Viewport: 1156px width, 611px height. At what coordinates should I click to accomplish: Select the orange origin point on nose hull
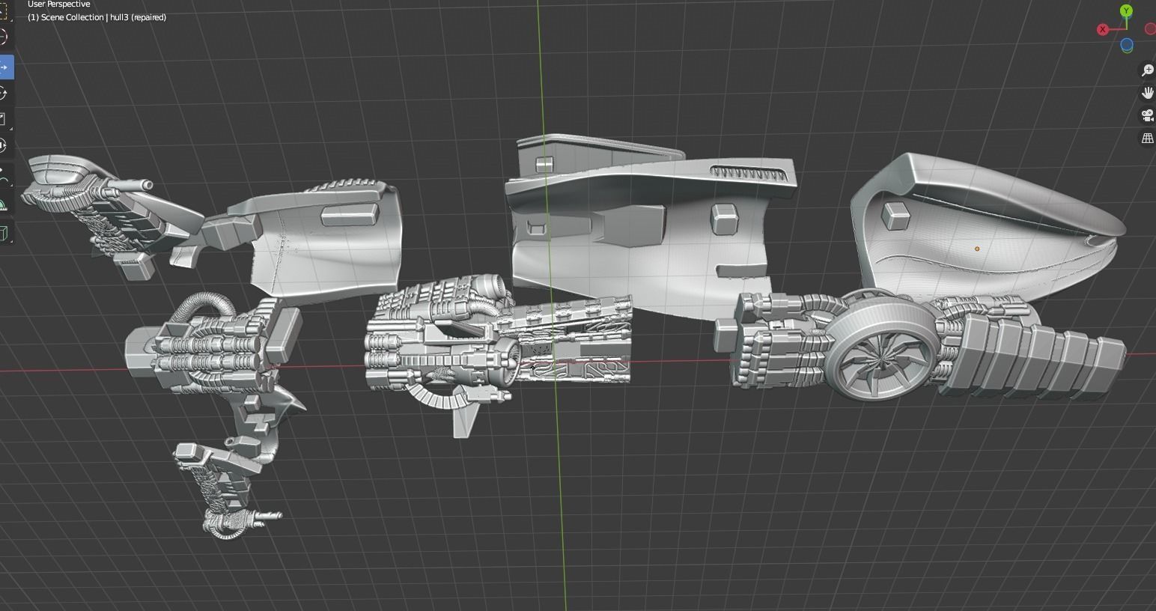977,249
